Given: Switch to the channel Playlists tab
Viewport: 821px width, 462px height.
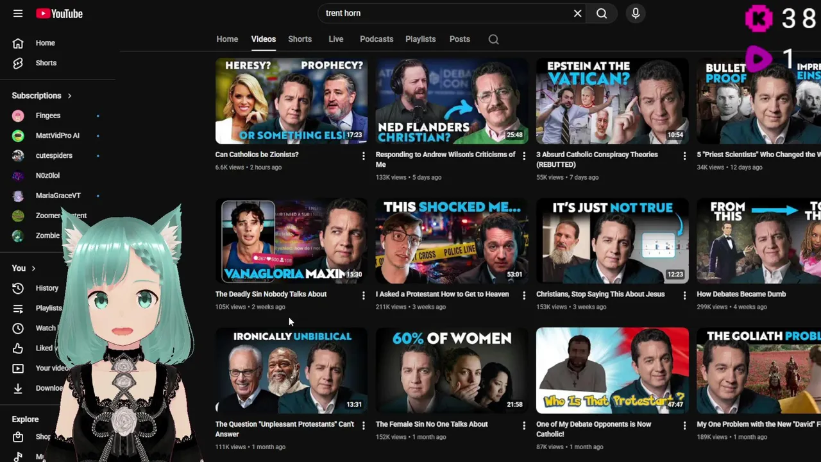Looking at the screenshot, I should (x=421, y=39).
